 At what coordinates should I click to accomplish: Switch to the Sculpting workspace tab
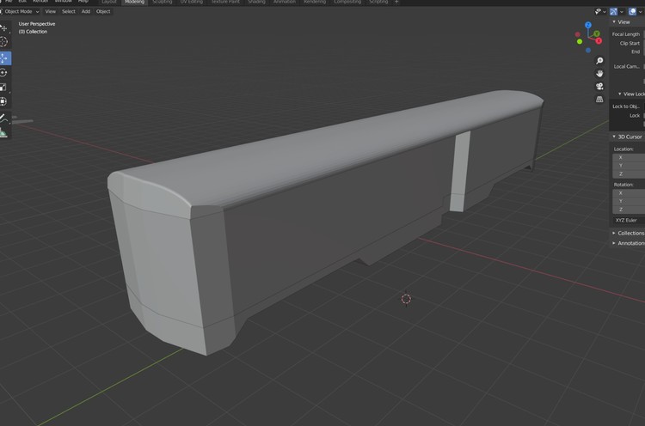click(x=163, y=2)
